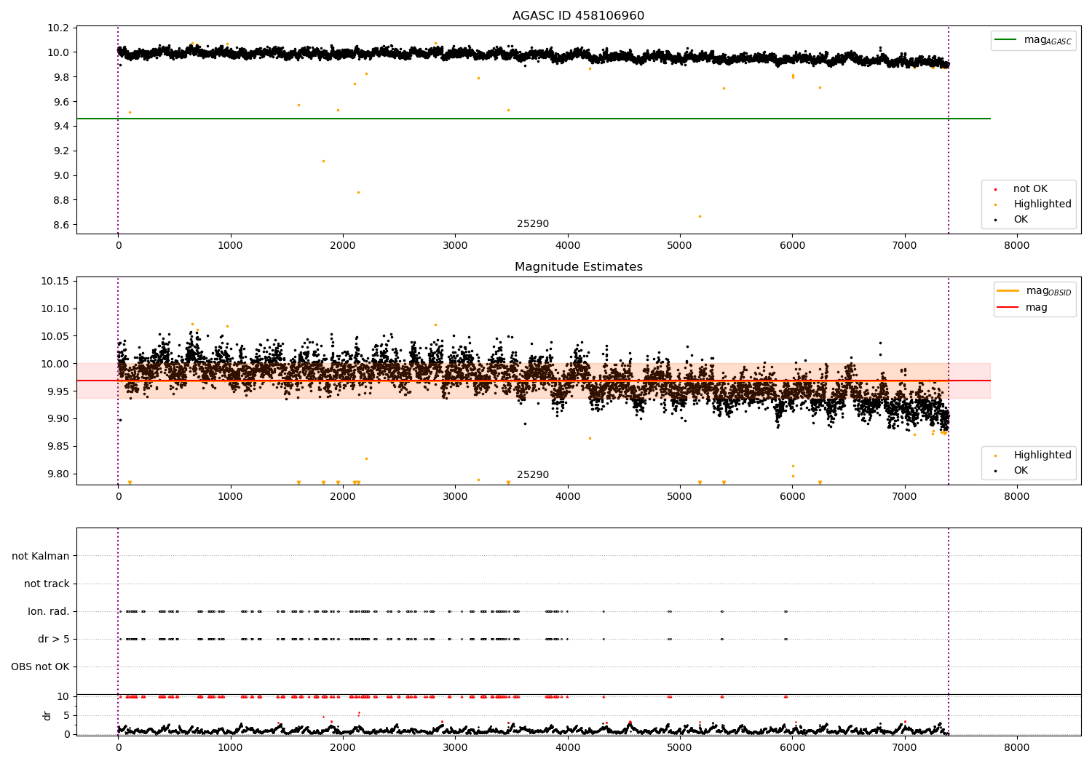Viewport: 1092px width, 764px height.
Task: Click the red 'not OK' legend marker in top plot
Action: coord(995,189)
